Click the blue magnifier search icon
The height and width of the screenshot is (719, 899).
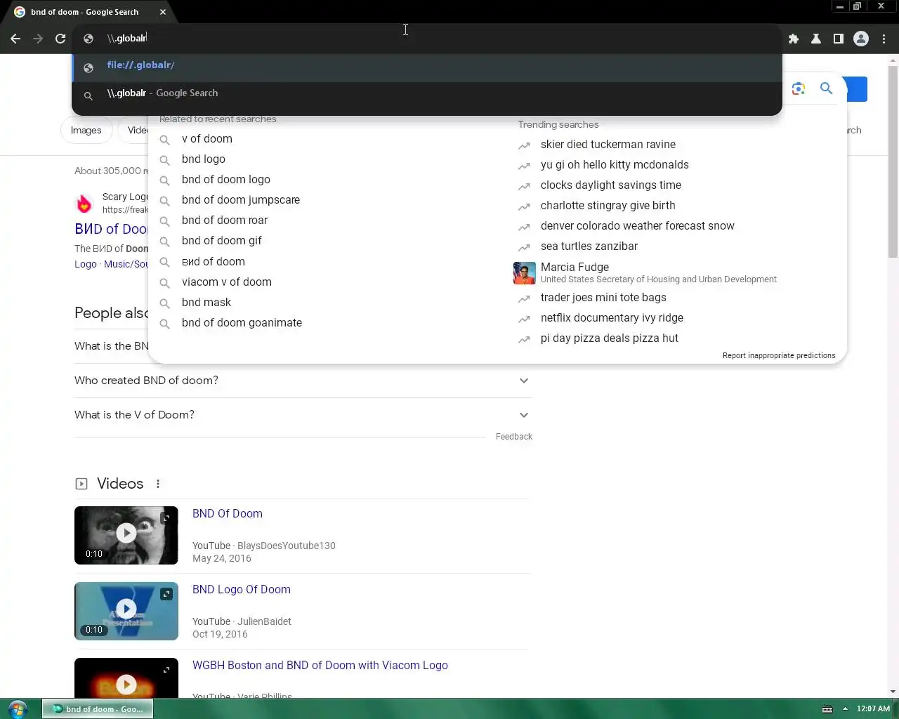point(827,88)
